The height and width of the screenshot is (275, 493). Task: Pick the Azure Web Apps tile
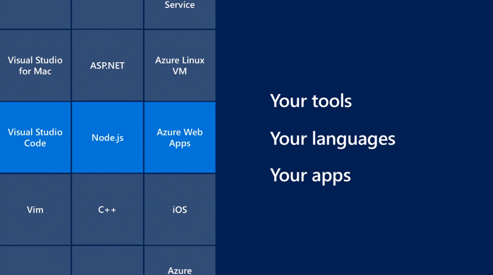[180, 137]
